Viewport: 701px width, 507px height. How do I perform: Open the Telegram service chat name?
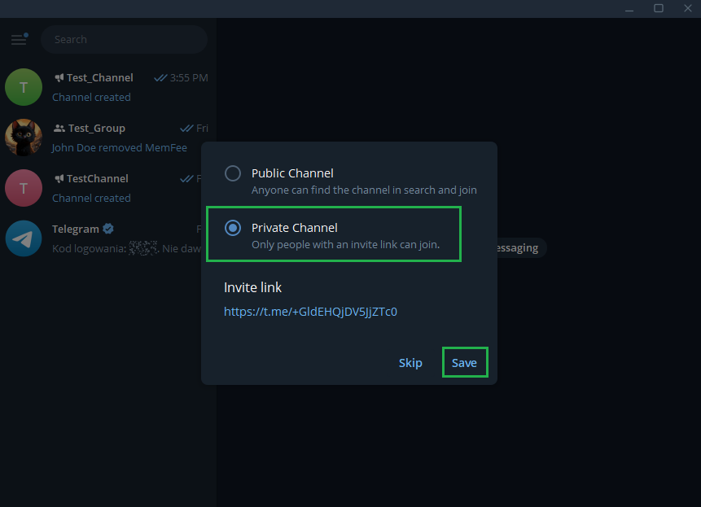[75, 229]
